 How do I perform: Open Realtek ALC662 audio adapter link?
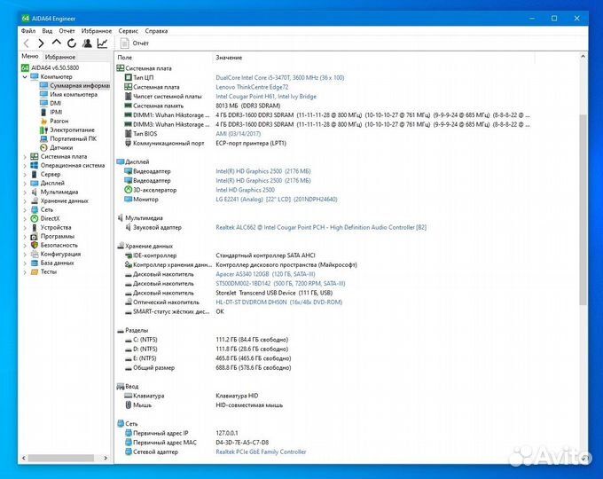321,227
